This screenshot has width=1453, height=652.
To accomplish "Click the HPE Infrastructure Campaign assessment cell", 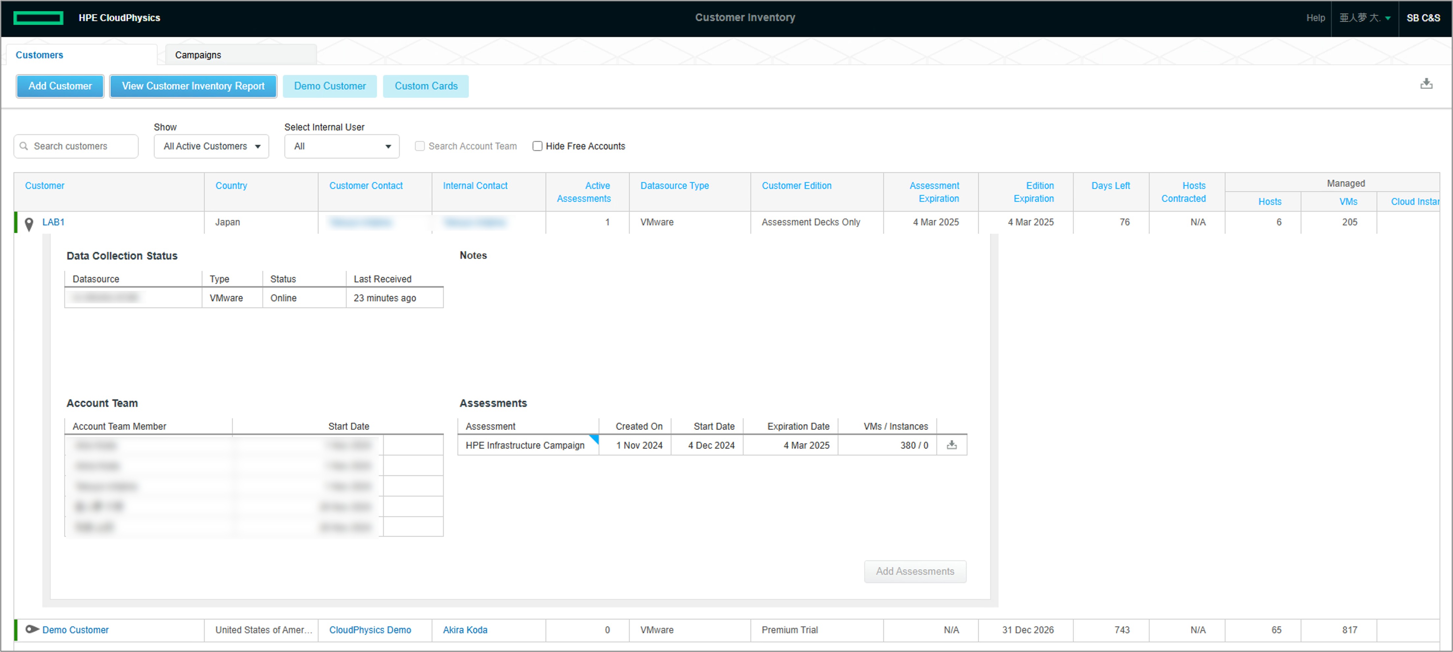I will pos(528,445).
